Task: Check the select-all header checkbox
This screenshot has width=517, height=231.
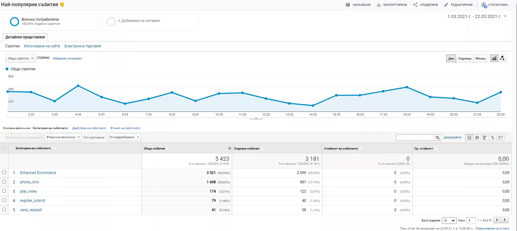Action: click(4, 148)
